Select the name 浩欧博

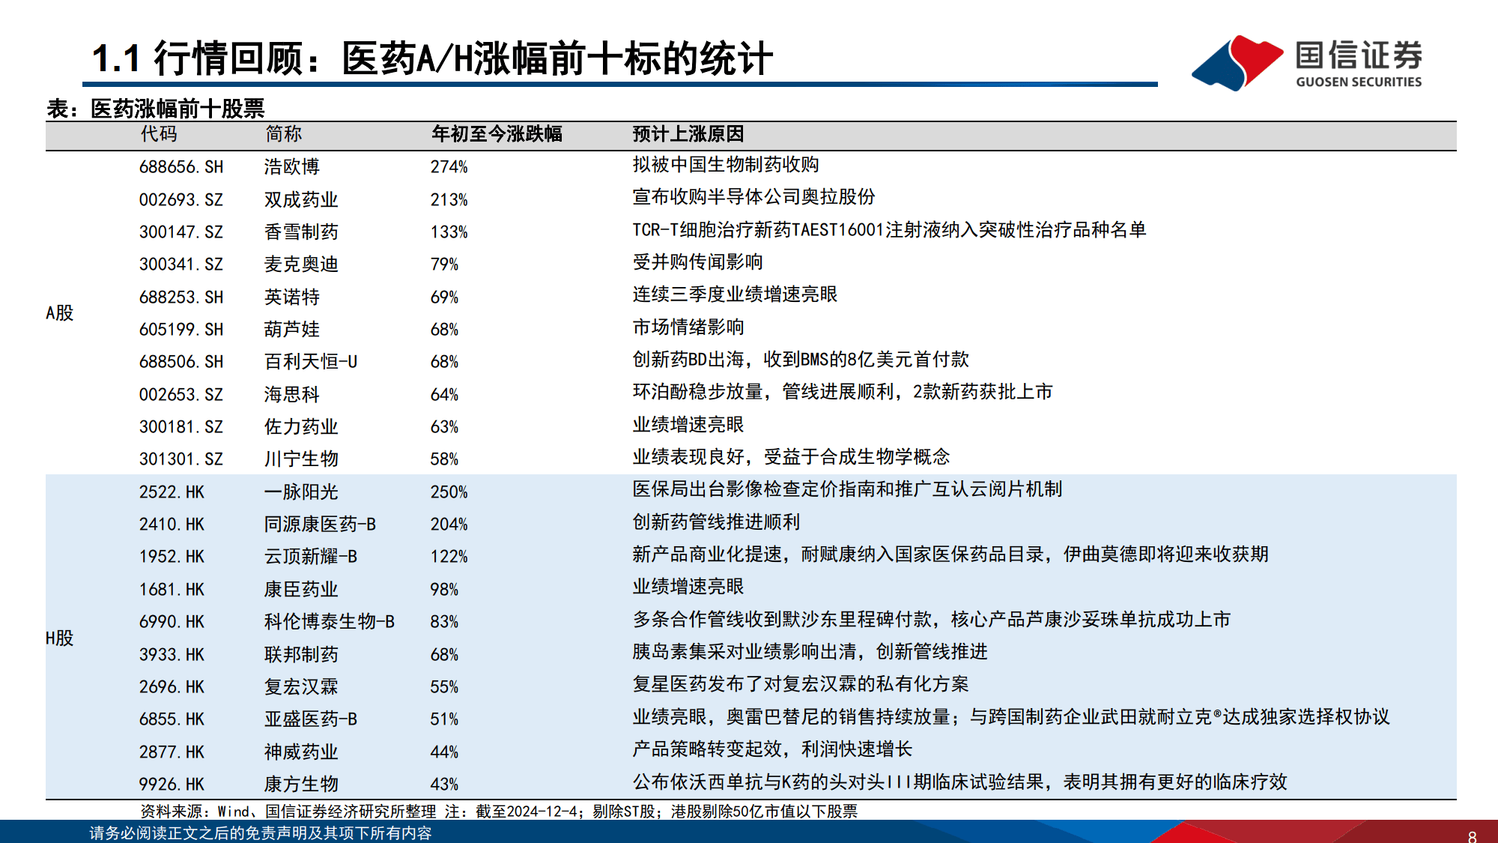(x=292, y=166)
